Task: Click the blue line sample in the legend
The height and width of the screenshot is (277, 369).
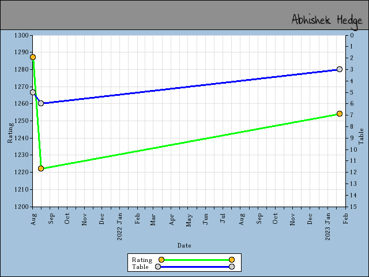Action: coord(195,267)
